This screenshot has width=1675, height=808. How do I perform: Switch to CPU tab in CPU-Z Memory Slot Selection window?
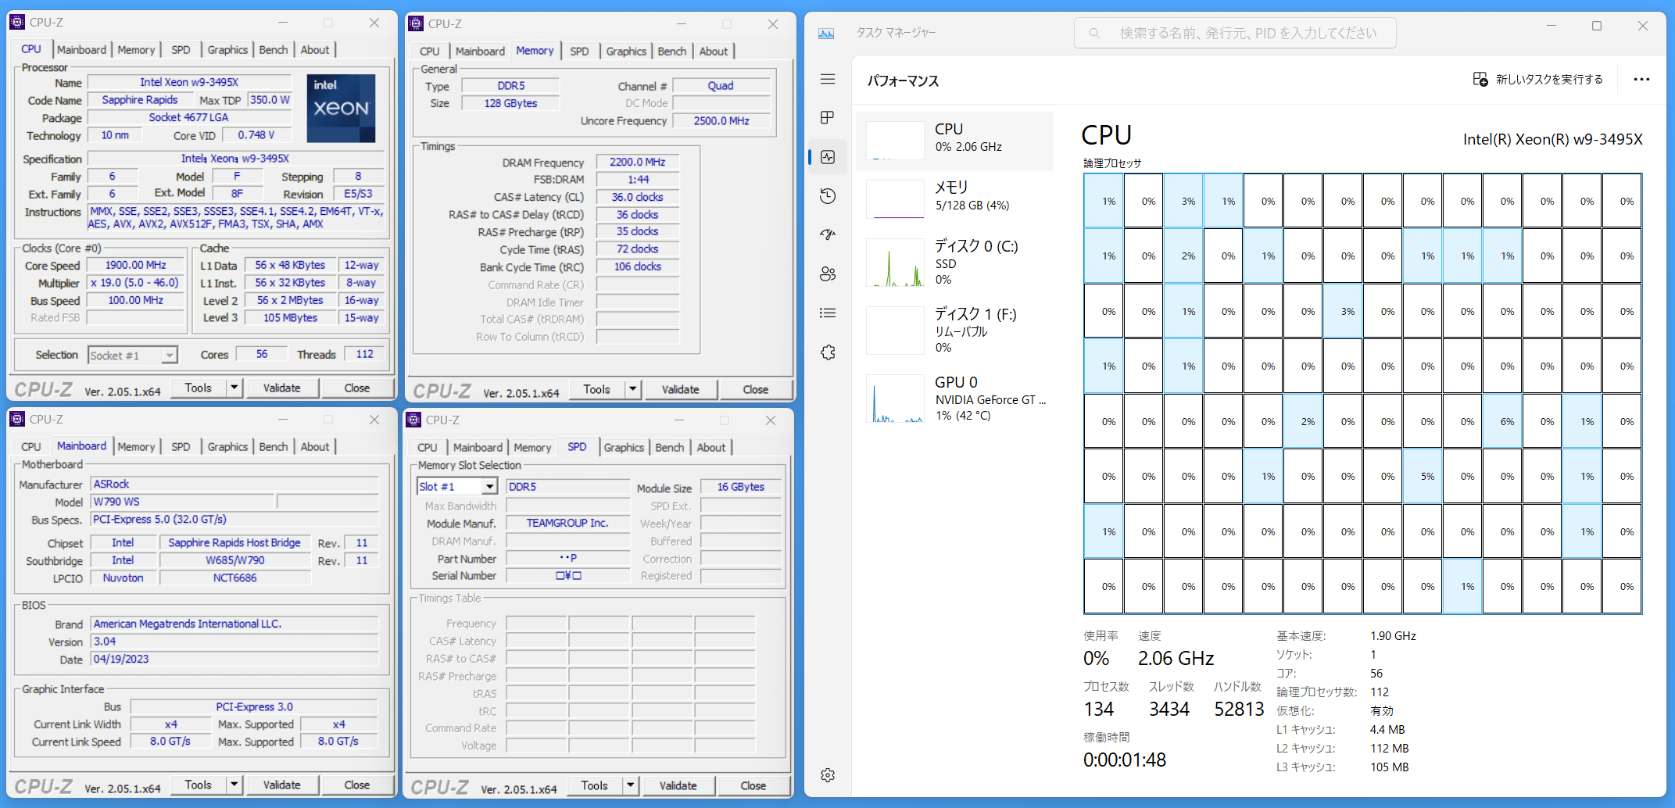tap(428, 448)
